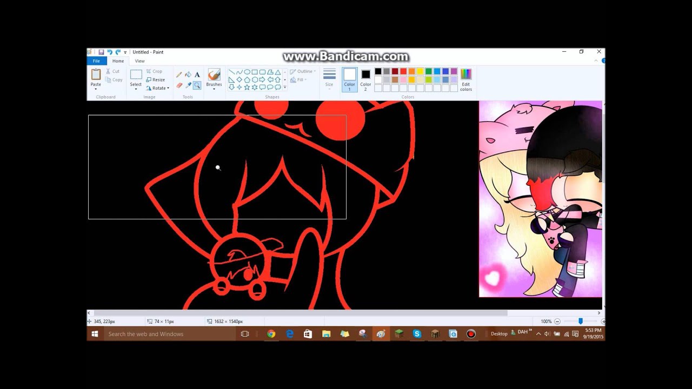The image size is (692, 389).
Task: Choose the Down arrow shape
Action: pyautogui.click(x=231, y=87)
